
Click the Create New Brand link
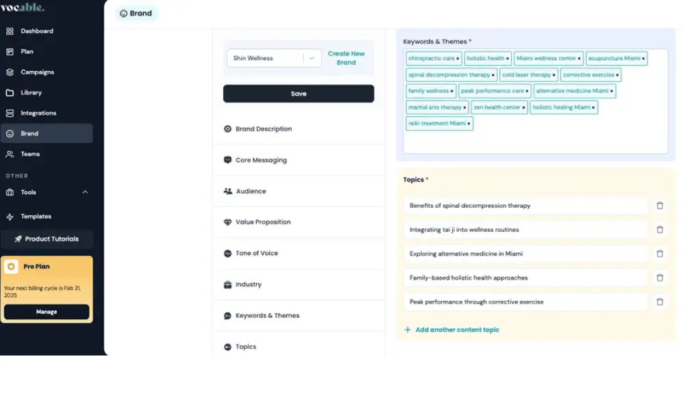point(346,58)
